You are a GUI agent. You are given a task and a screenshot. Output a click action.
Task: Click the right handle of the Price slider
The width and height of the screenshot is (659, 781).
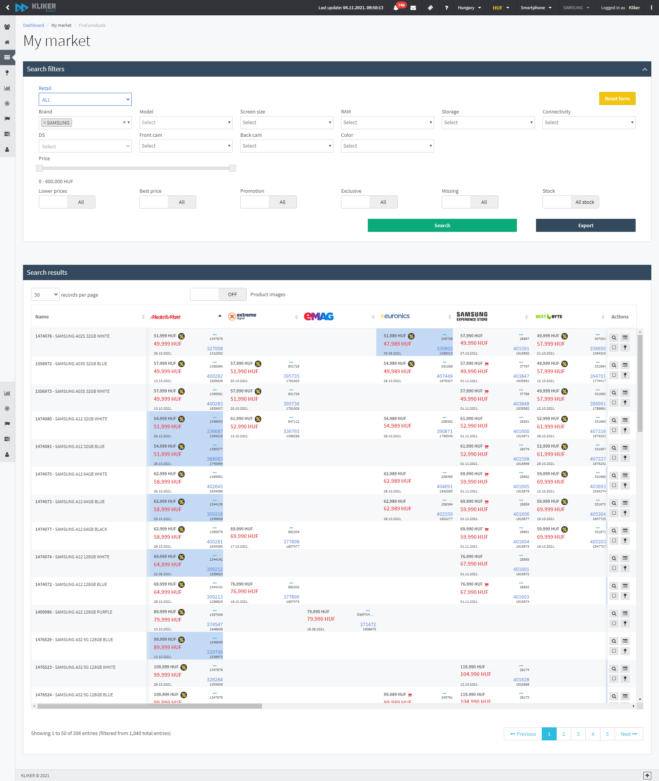click(x=233, y=168)
